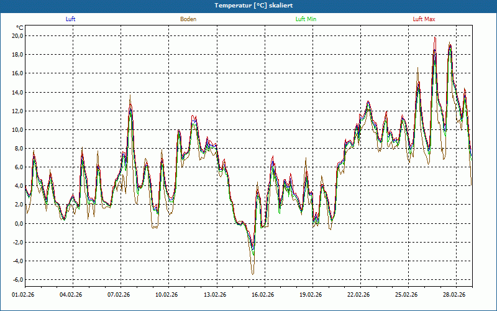The image size is (497, 311).
Task: Click the 04.02.26 date on x-axis
Action: (71, 295)
